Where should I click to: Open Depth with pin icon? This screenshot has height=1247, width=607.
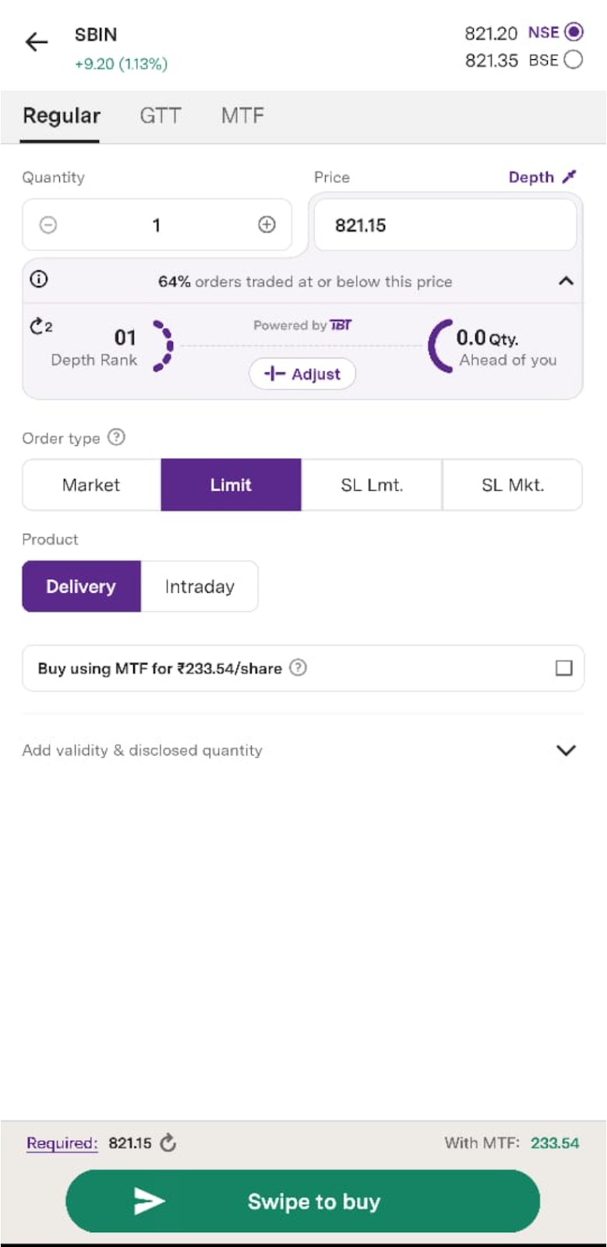point(542,177)
